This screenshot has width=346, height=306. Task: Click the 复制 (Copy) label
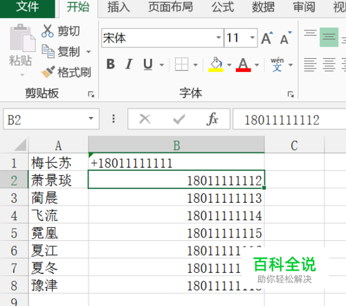coord(69,52)
